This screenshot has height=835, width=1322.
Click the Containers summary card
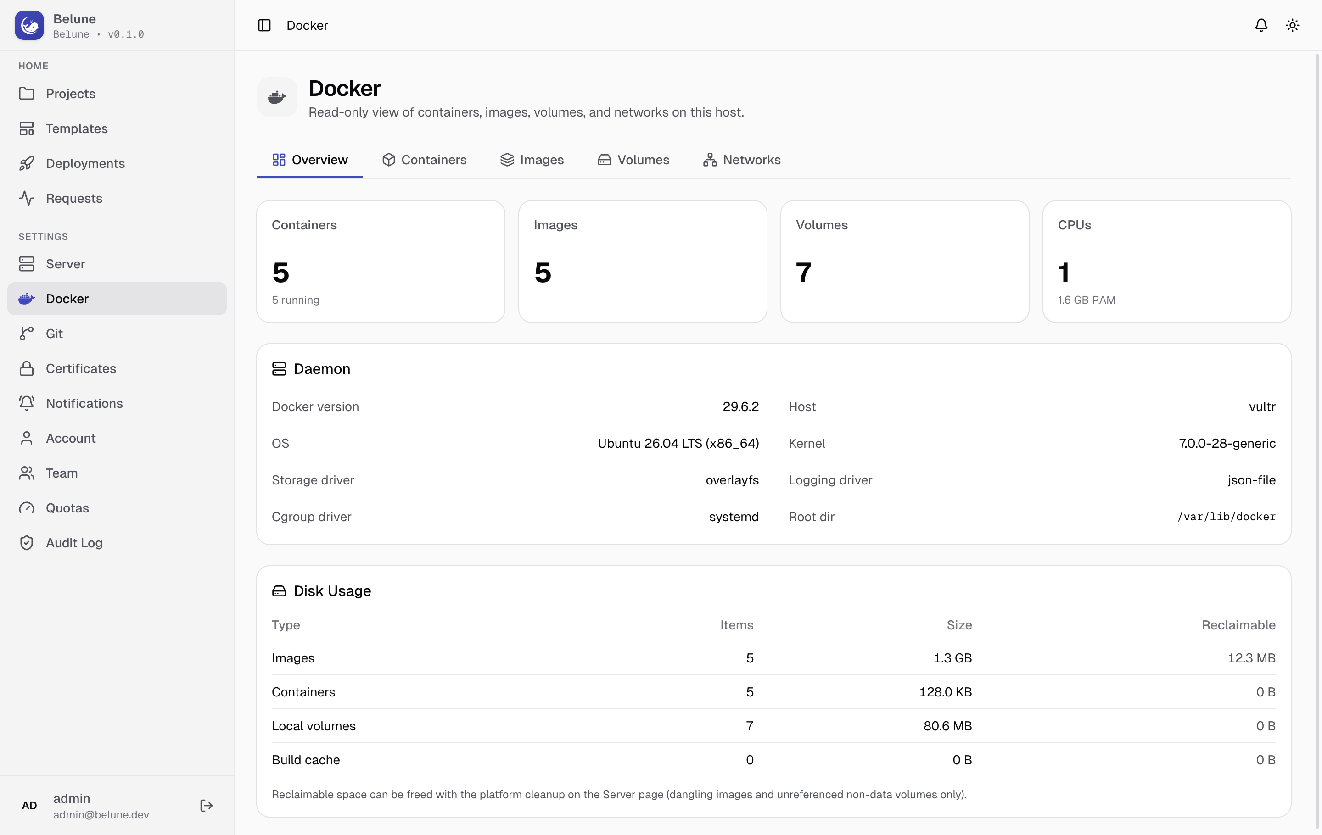381,261
